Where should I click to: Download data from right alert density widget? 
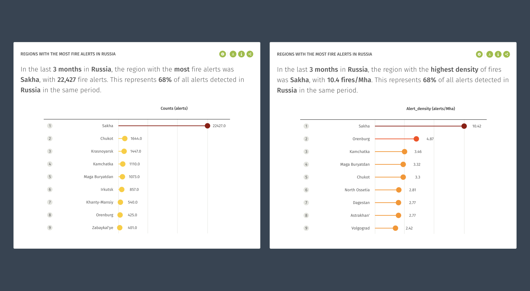tap(490, 54)
